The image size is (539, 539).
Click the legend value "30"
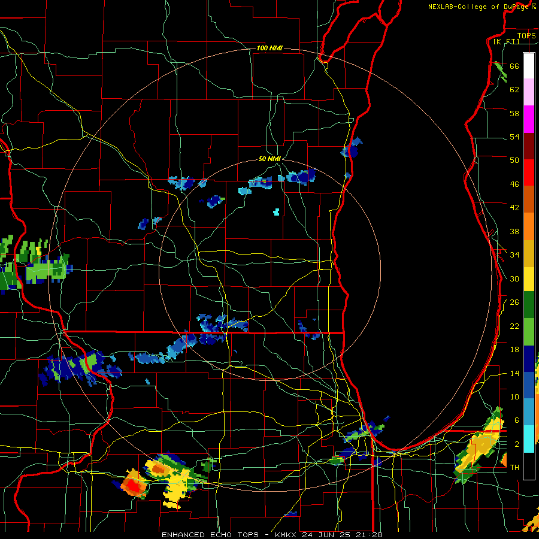coord(514,278)
